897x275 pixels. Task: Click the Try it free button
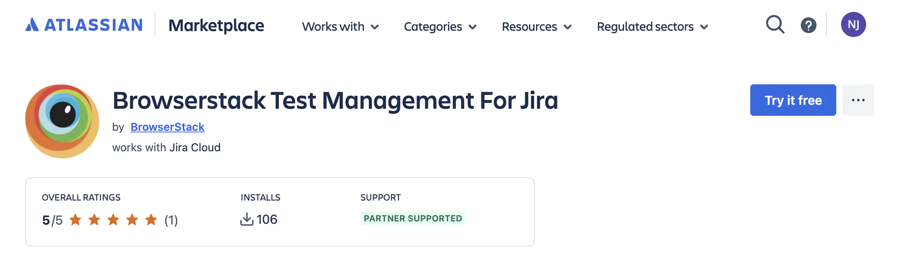coord(793,100)
